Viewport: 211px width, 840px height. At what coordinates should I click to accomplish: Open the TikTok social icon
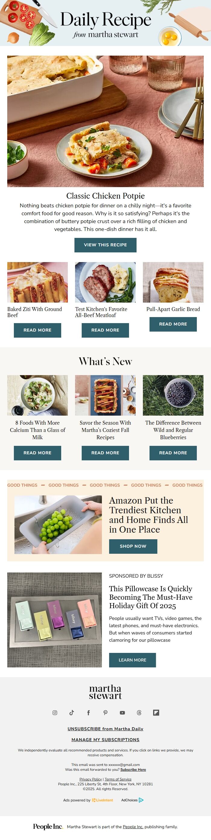click(x=72, y=712)
